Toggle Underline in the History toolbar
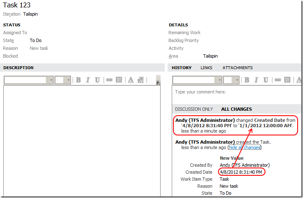The width and height of the screenshot is (303, 198). tap(266, 80)
